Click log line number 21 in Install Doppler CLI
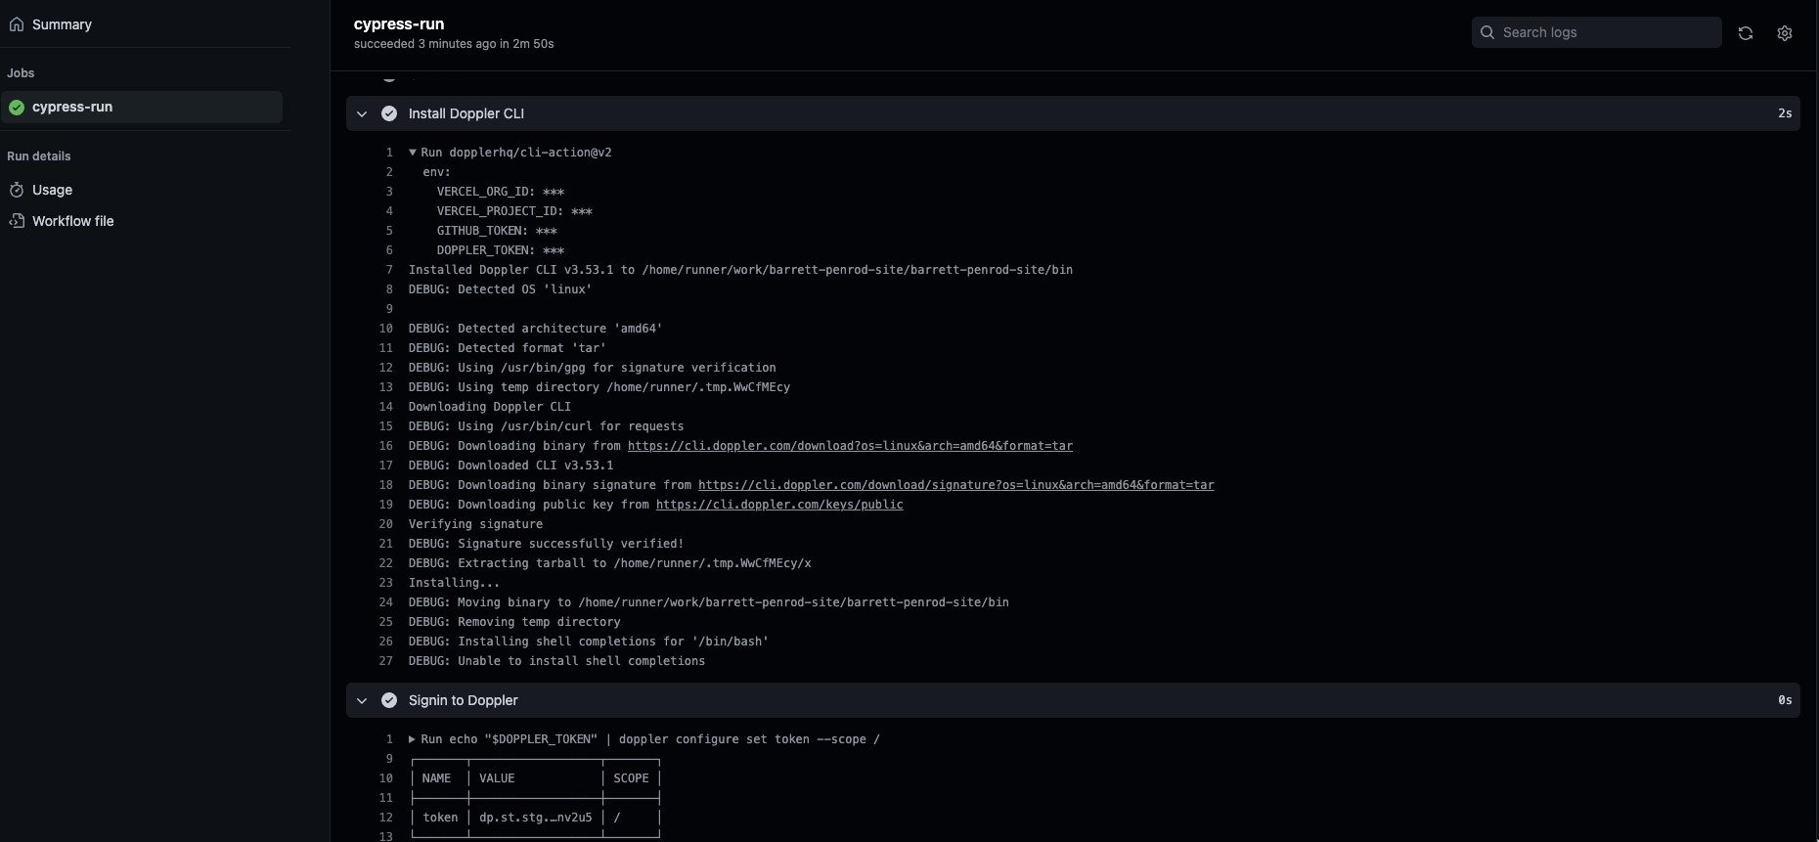 point(386,544)
